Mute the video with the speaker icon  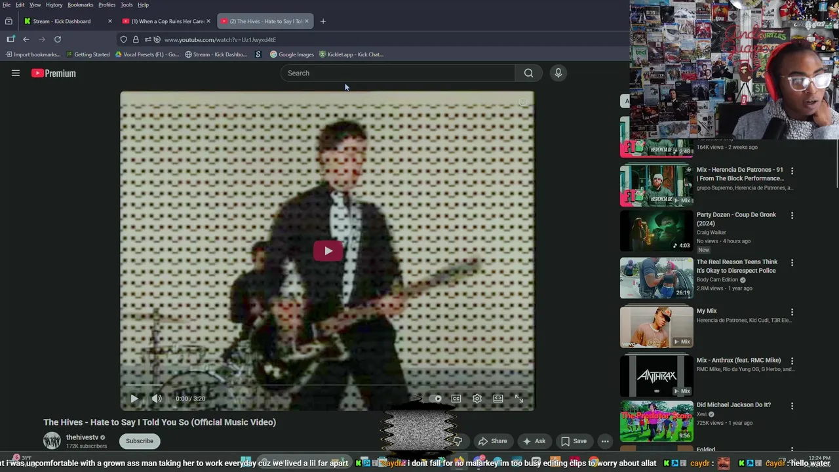pos(157,399)
